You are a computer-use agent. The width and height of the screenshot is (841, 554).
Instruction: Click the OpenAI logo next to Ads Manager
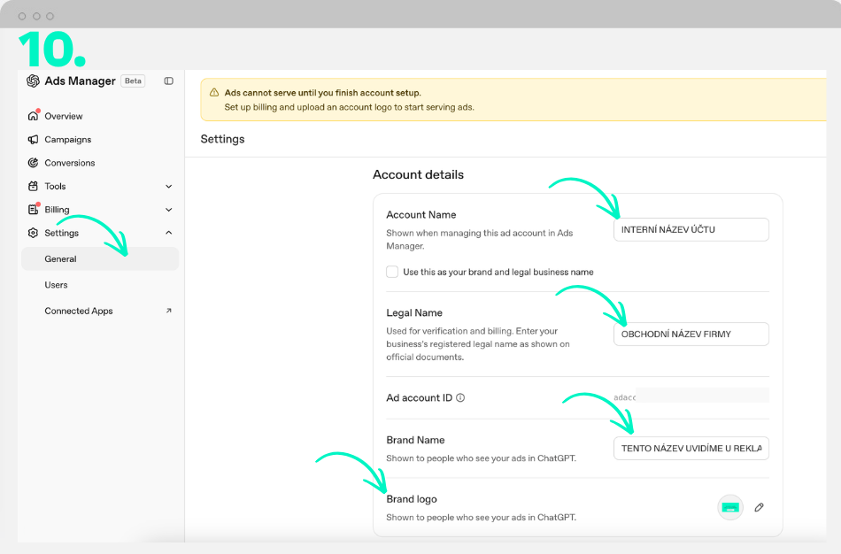click(x=34, y=81)
